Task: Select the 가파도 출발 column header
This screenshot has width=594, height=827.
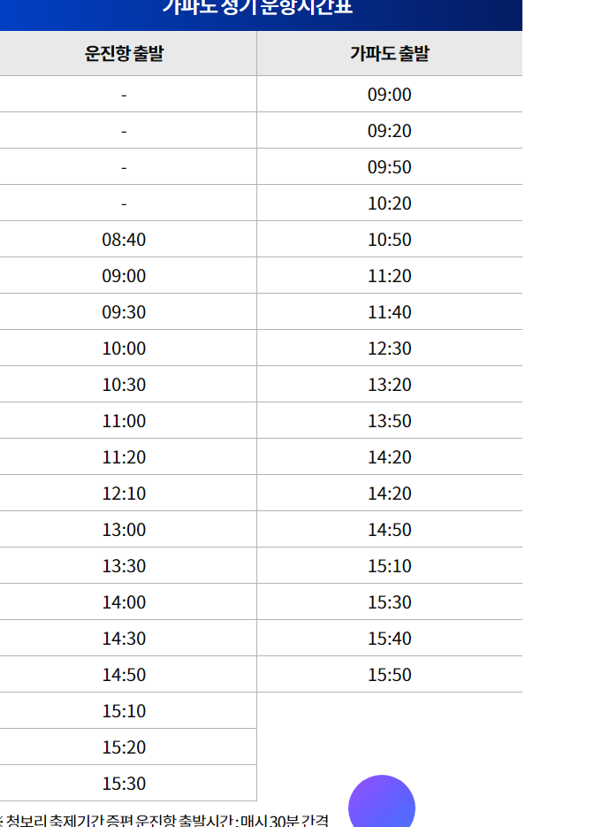Action: click(x=390, y=53)
